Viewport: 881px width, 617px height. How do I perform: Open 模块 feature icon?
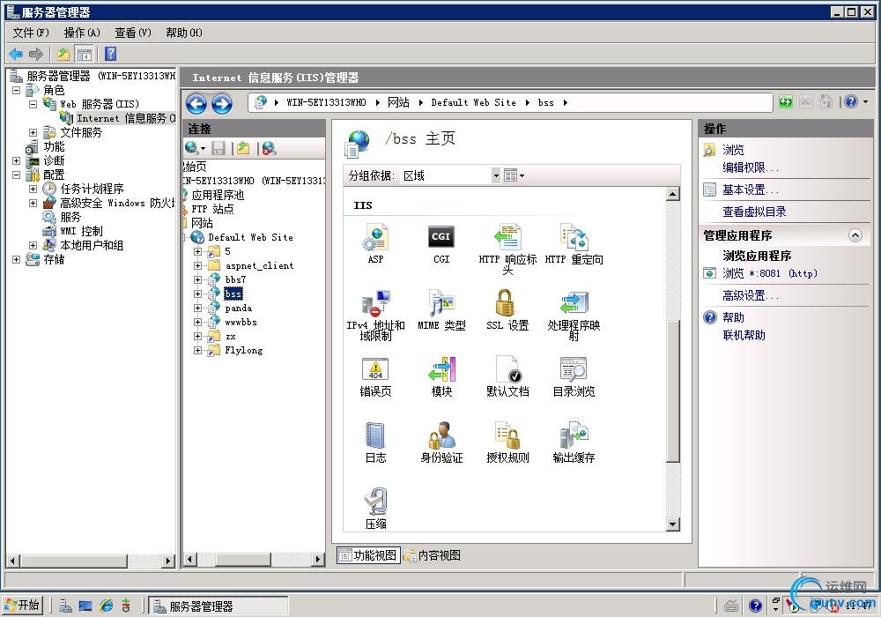tap(441, 376)
